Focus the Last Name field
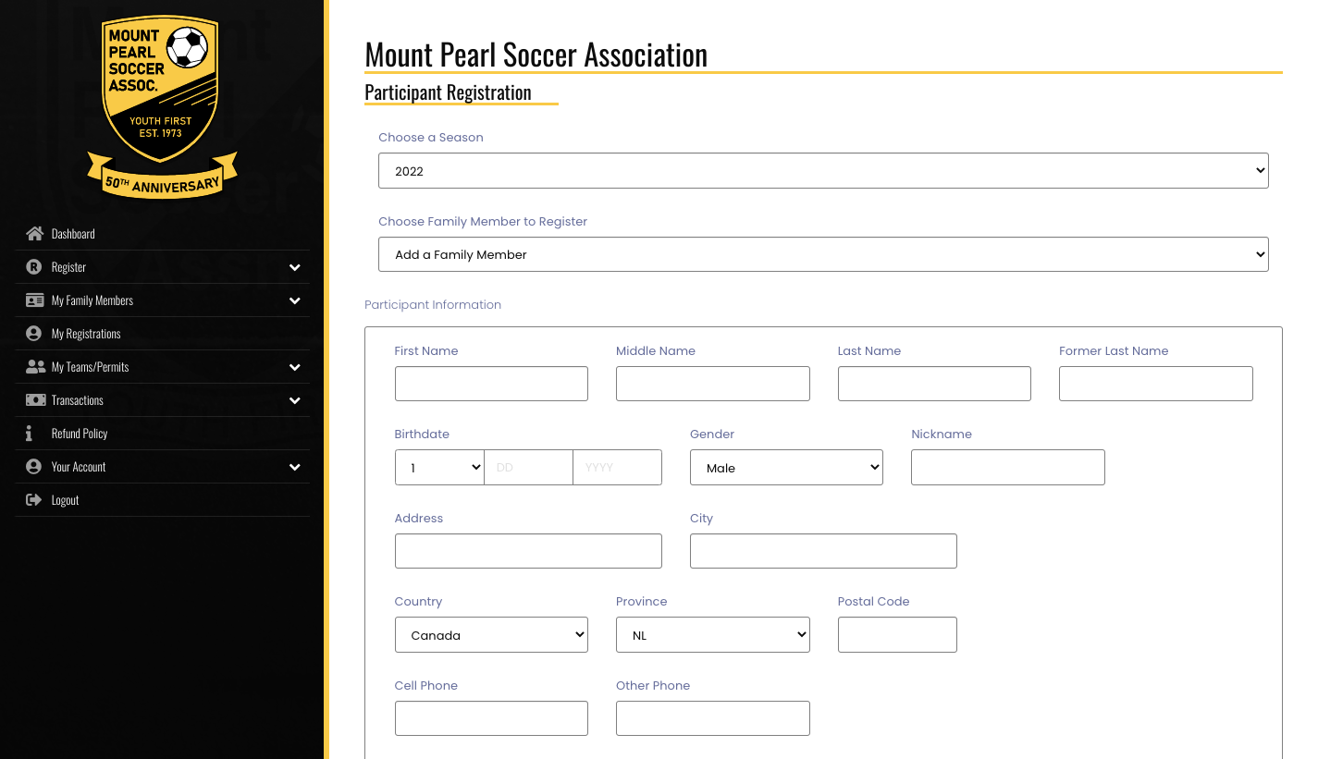This screenshot has width=1318, height=759. 934,384
